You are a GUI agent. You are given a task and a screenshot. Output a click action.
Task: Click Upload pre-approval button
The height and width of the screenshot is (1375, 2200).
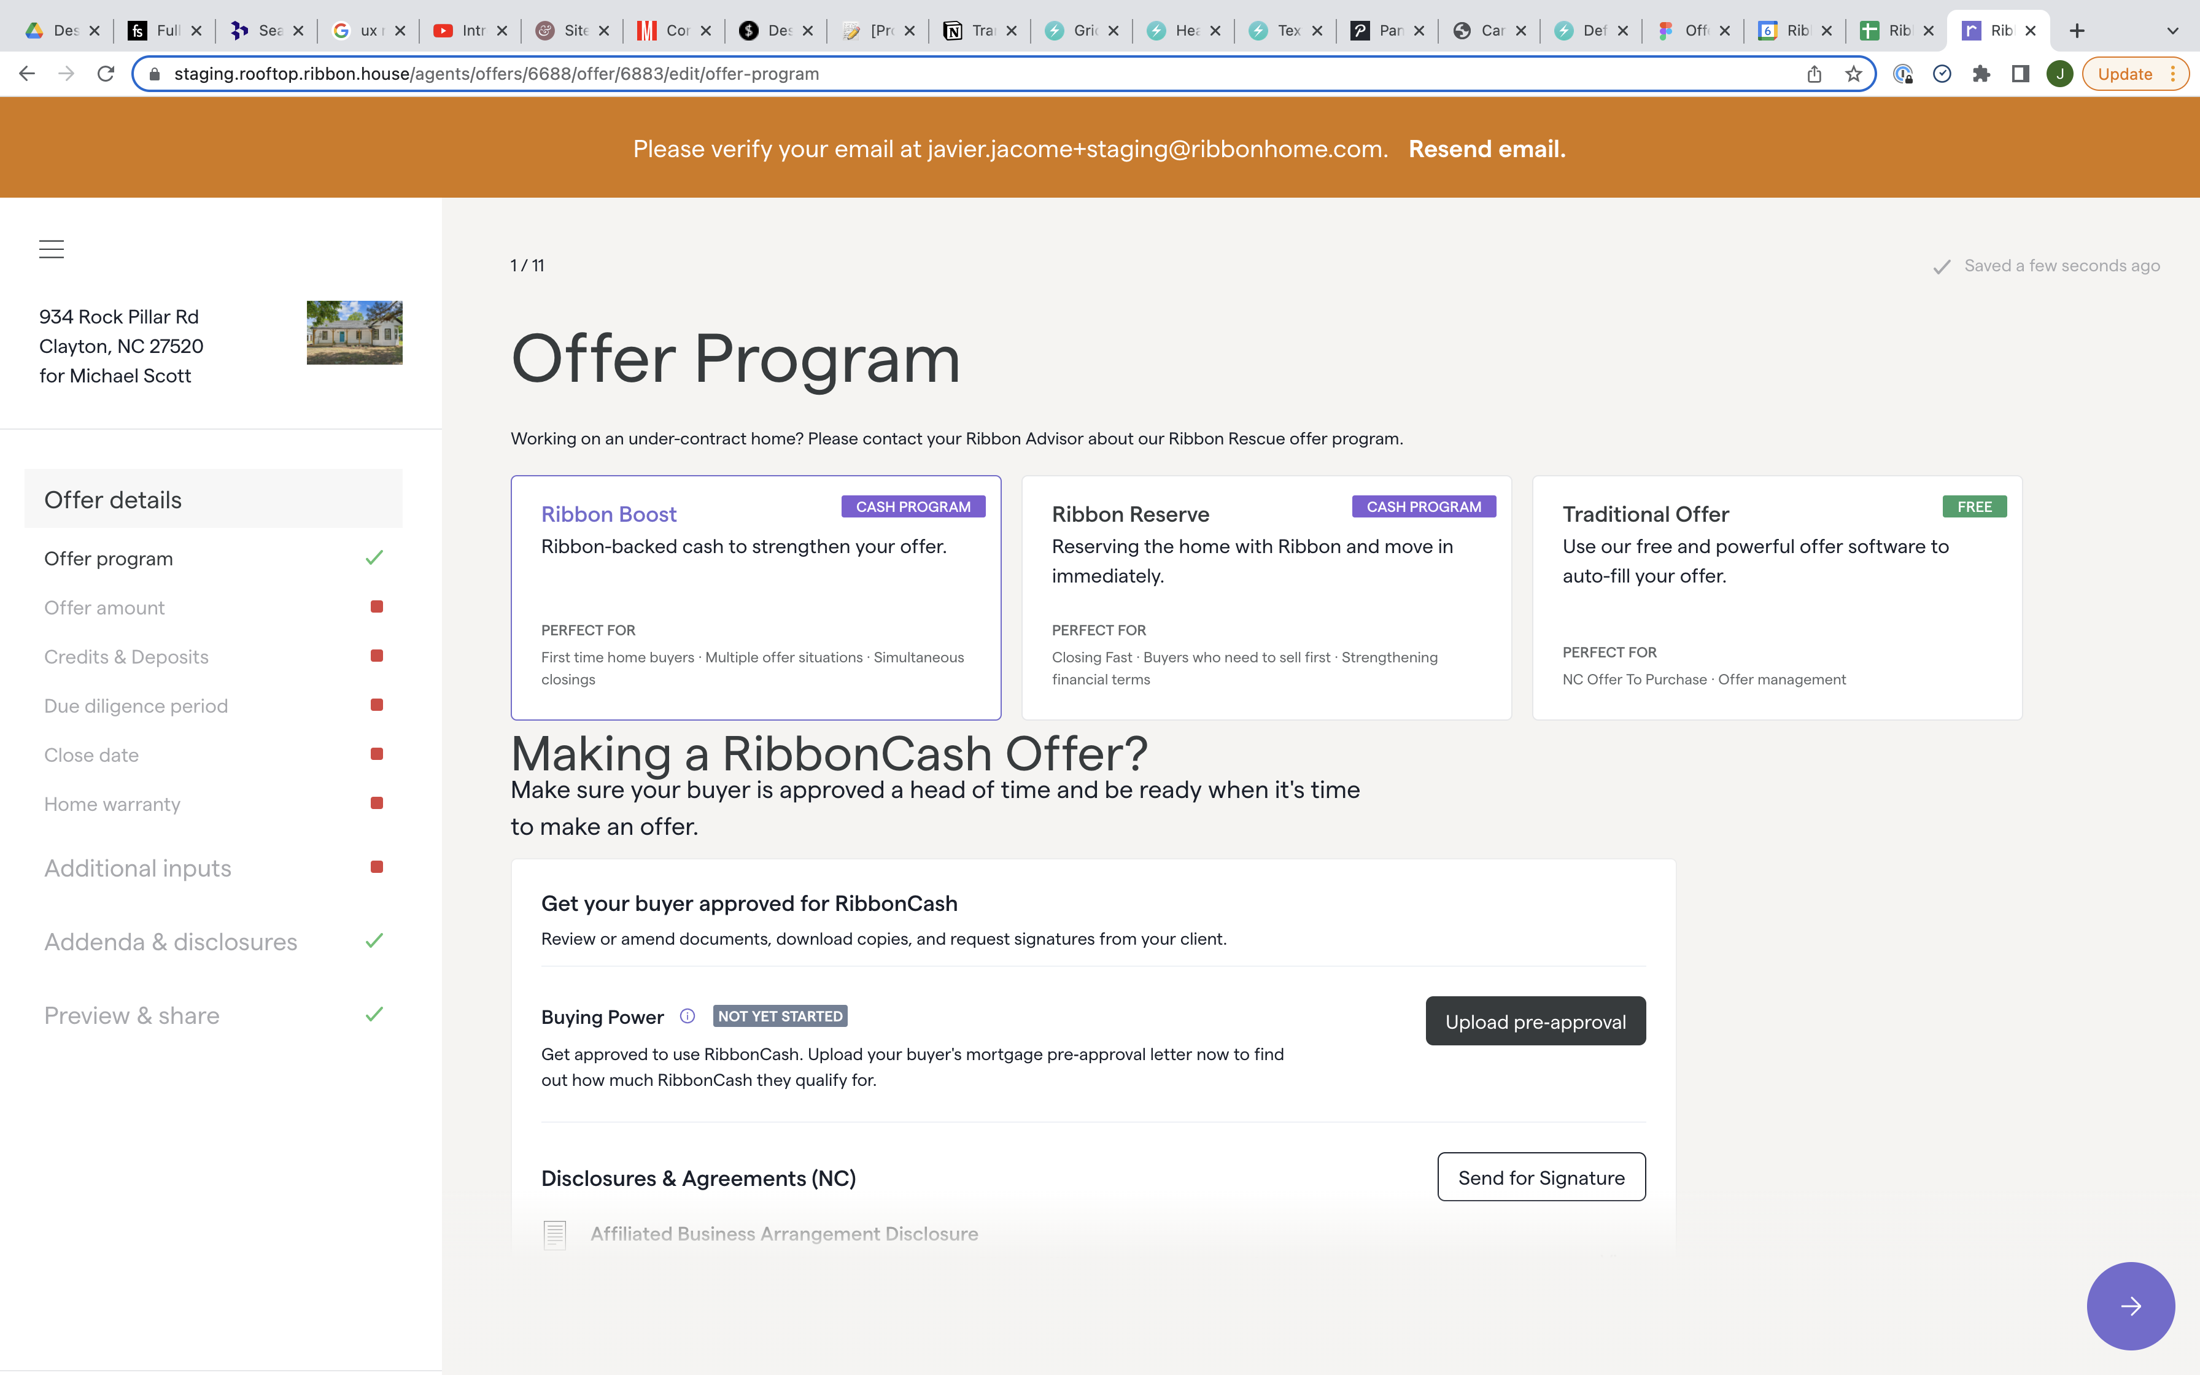point(1535,1021)
